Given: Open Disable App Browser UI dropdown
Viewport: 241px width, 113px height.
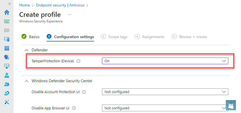Looking at the screenshot, I should [165, 108].
